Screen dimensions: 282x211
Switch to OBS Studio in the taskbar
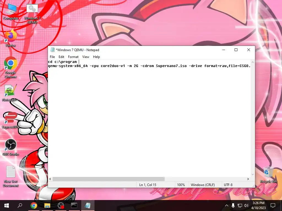pyautogui.click(x=61, y=206)
